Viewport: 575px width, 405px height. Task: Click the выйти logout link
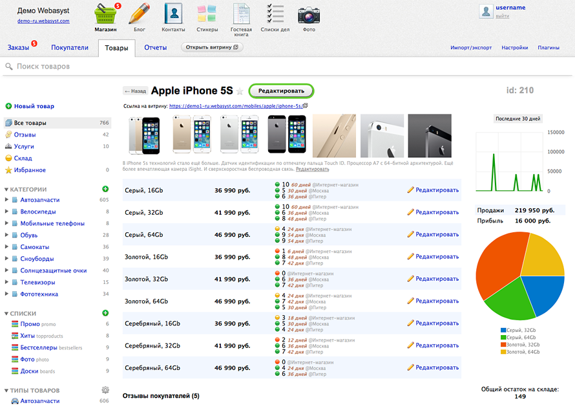pos(503,16)
